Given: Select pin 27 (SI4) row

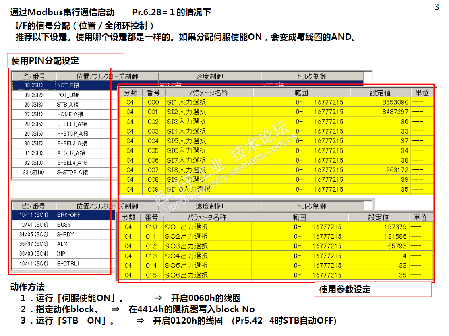Looking at the screenshot, I should tap(34, 114).
